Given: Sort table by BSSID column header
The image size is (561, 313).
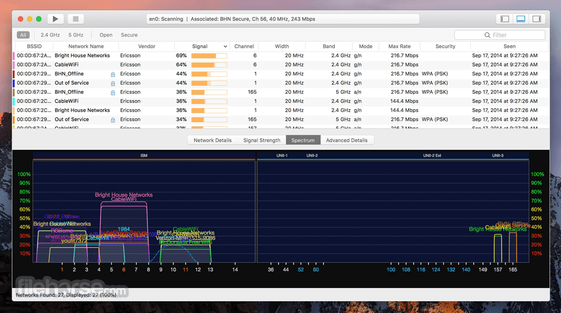Looking at the screenshot, I should [34, 46].
